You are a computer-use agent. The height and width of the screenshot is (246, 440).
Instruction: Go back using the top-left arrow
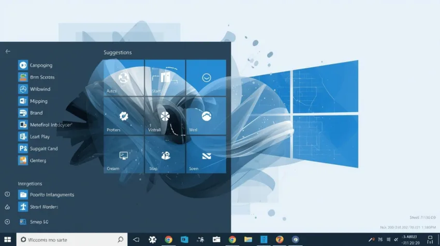(8, 51)
